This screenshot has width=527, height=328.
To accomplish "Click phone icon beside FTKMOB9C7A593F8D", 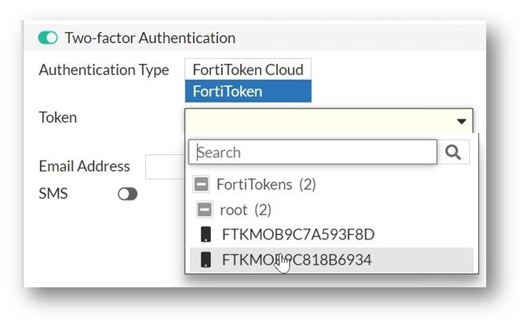I will click(205, 234).
